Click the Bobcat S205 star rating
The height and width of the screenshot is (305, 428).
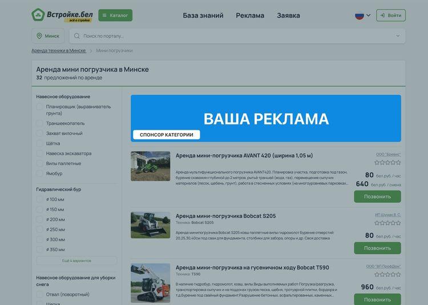click(x=387, y=223)
